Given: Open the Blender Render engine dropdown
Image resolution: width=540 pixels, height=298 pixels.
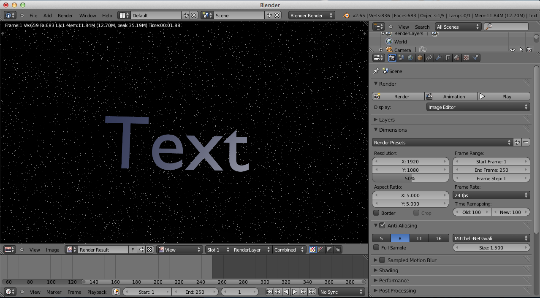Looking at the screenshot, I should tap(312, 15).
